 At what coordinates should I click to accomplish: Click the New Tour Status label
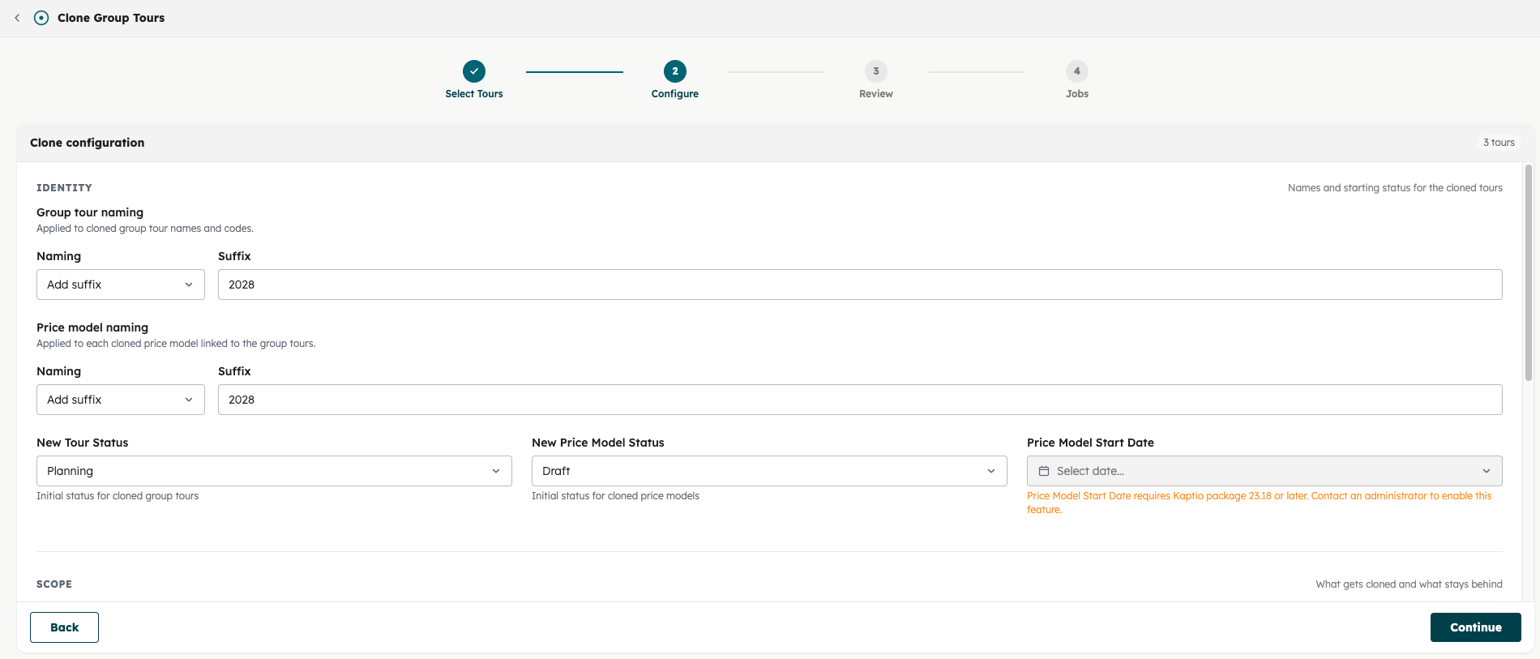click(x=83, y=443)
